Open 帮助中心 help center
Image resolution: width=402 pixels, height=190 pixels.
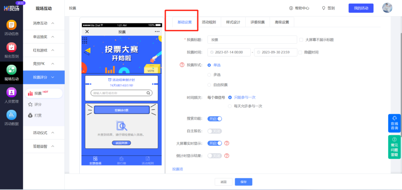(x=299, y=8)
